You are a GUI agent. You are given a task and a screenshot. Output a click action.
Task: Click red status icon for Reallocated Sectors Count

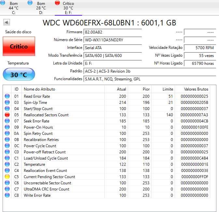[x=7, y=115]
